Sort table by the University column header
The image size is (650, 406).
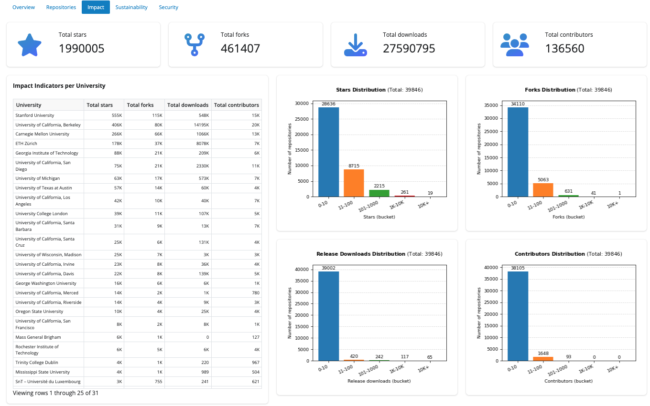tap(29, 105)
